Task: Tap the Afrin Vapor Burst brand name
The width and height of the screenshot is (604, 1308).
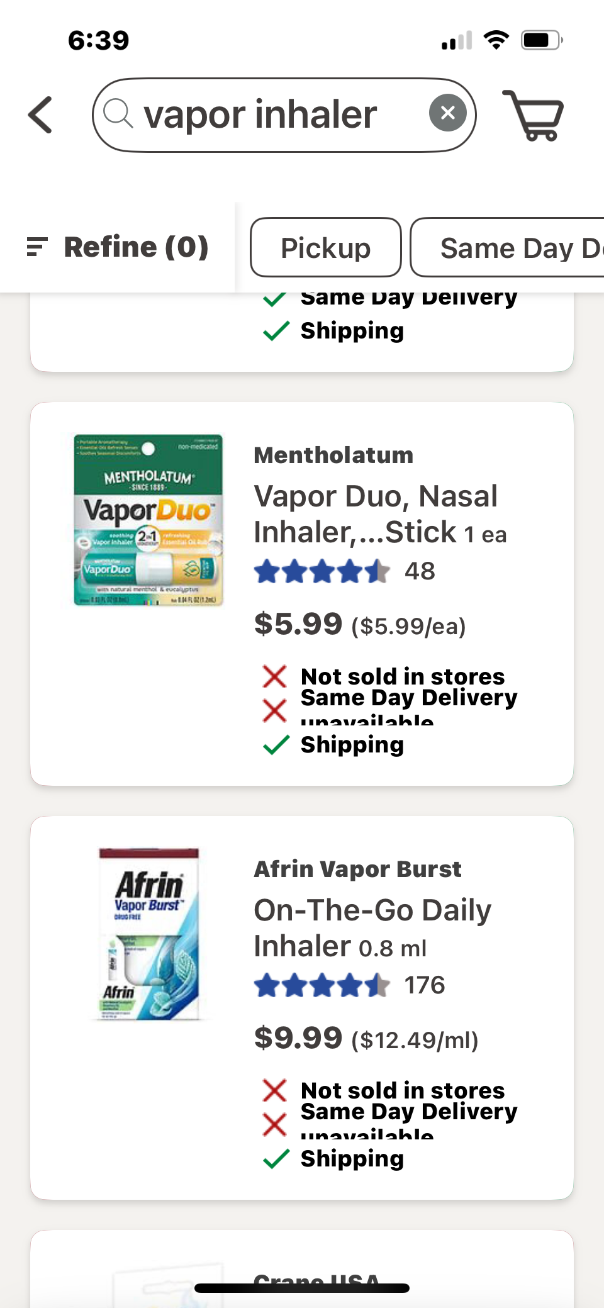Action: (357, 869)
